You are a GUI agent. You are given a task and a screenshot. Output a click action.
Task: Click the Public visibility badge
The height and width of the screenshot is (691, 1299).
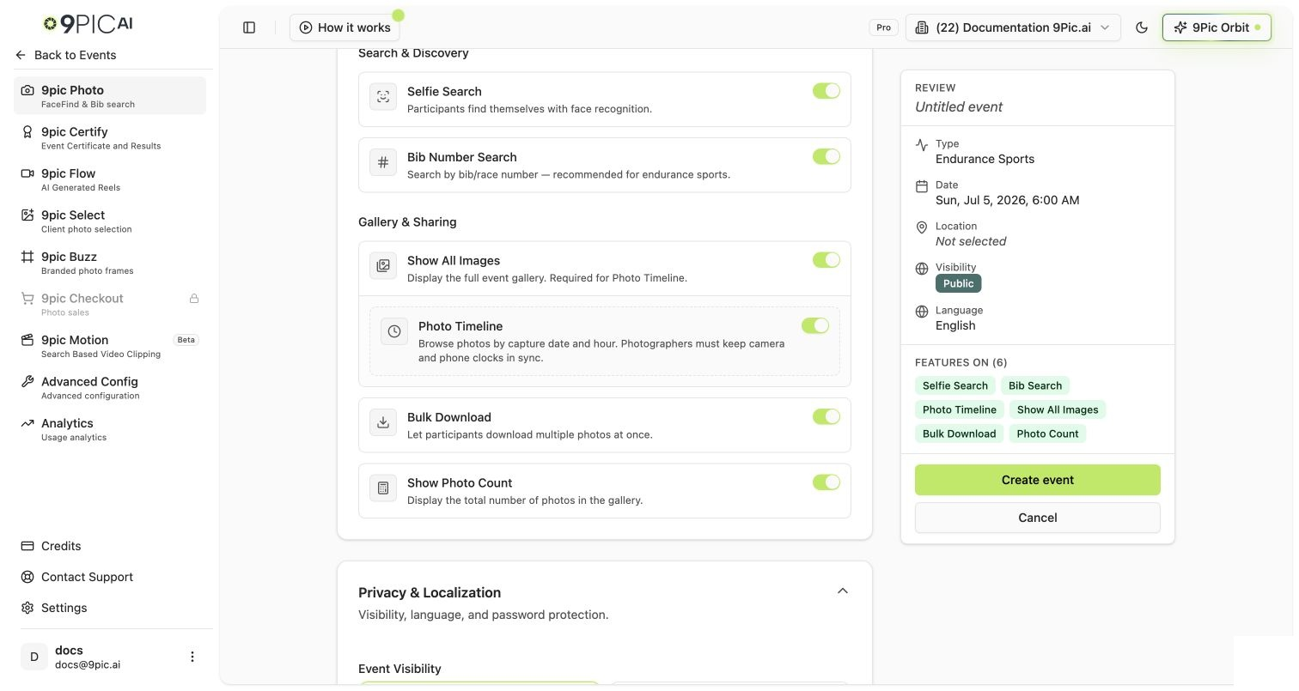[x=958, y=283]
